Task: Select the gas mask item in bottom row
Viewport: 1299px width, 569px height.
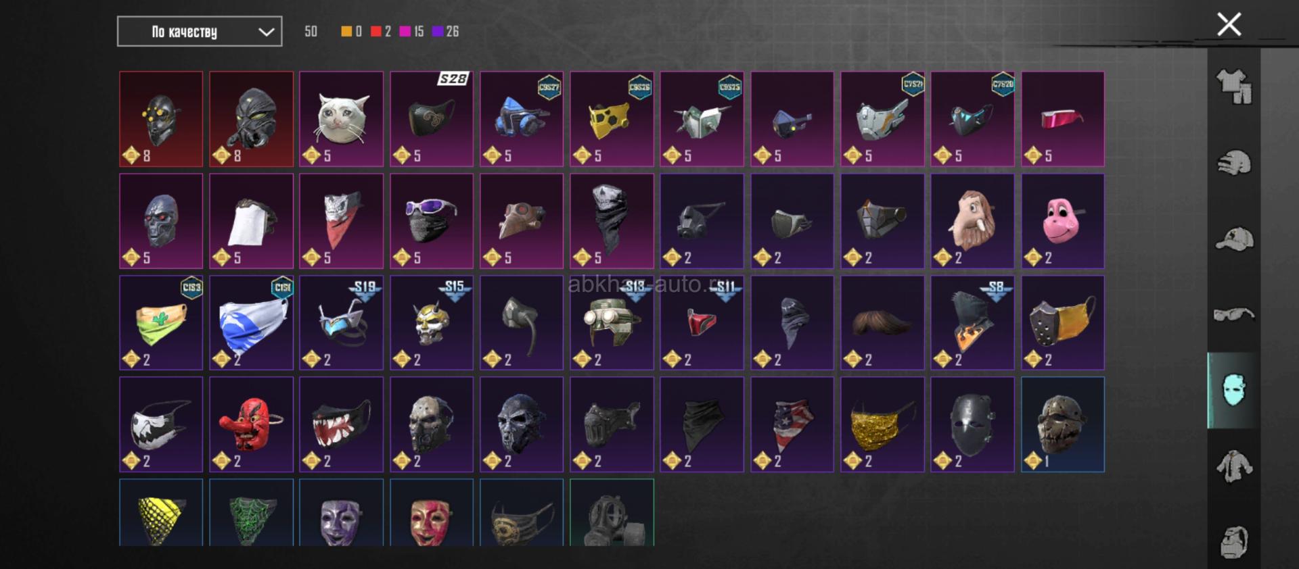Action: click(612, 512)
